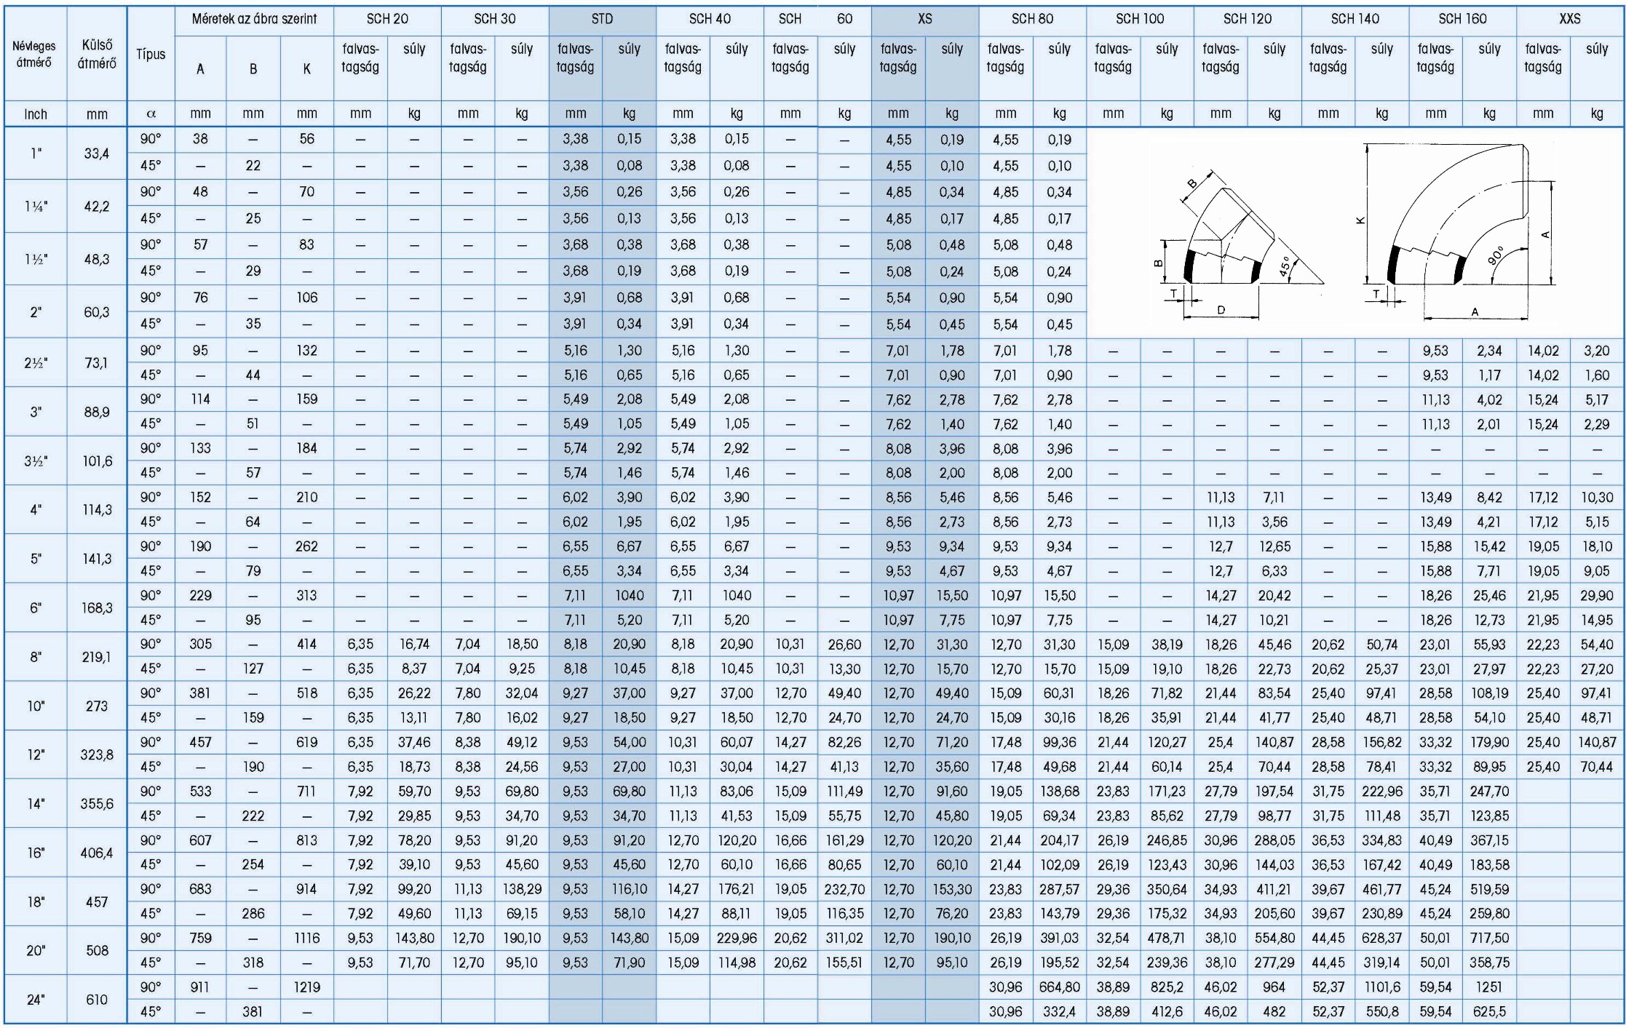Click the highlighted 'STD' column header
The height and width of the screenshot is (1028, 1626).
coord(602,20)
